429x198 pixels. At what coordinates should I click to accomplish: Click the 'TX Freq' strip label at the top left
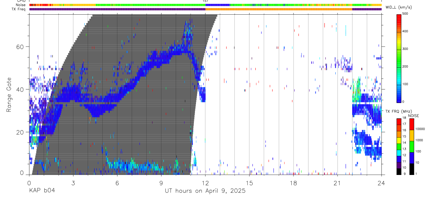pyautogui.click(x=19, y=9)
